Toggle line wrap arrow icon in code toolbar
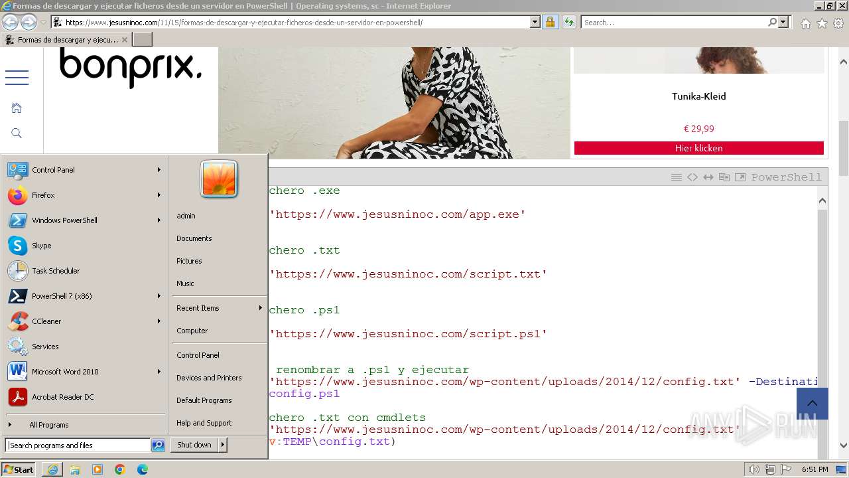The height and width of the screenshot is (478, 849). tap(708, 177)
